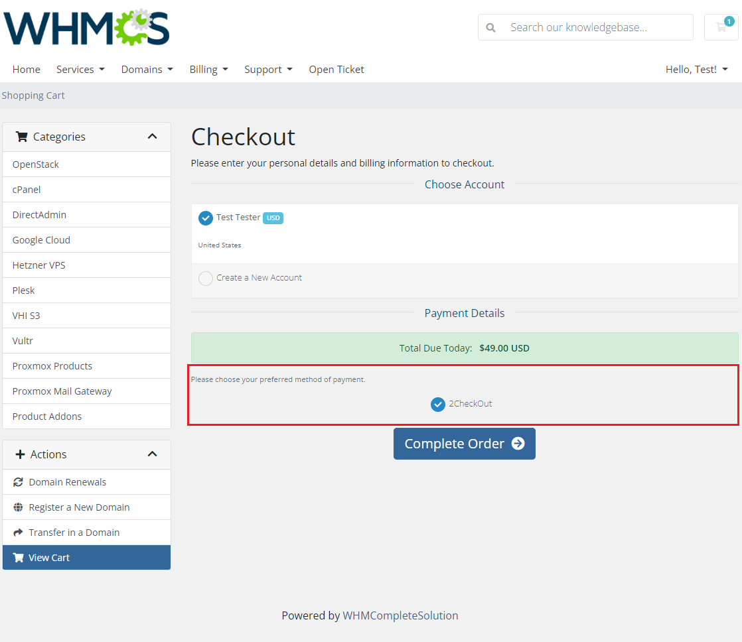Select the Proxmox Mail Gateway category
This screenshot has width=742, height=642.
pyautogui.click(x=86, y=391)
